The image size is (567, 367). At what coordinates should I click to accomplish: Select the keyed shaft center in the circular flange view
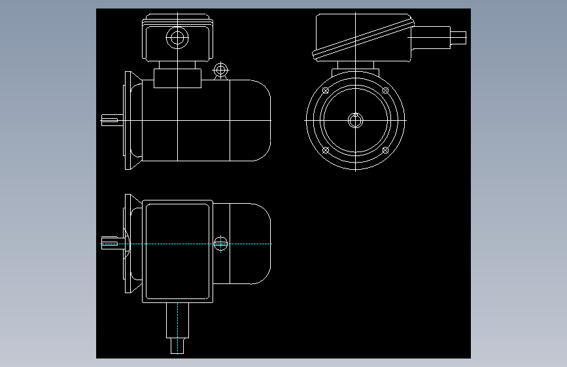[356, 120]
